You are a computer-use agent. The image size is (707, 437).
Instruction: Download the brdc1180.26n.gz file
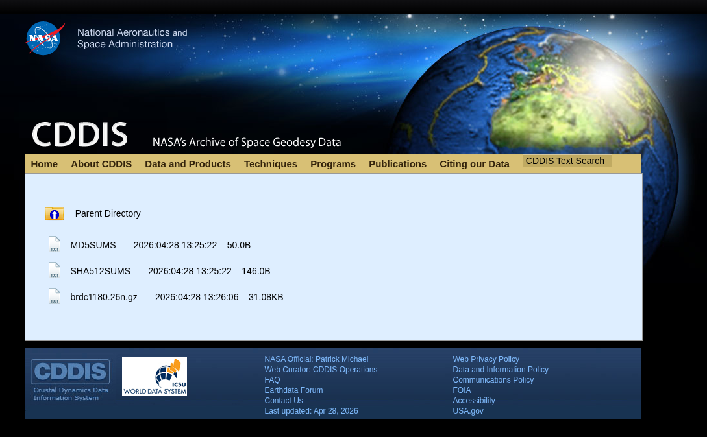coord(104,297)
